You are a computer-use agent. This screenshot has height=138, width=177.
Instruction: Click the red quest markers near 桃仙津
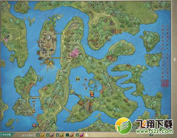(x=92, y=94)
